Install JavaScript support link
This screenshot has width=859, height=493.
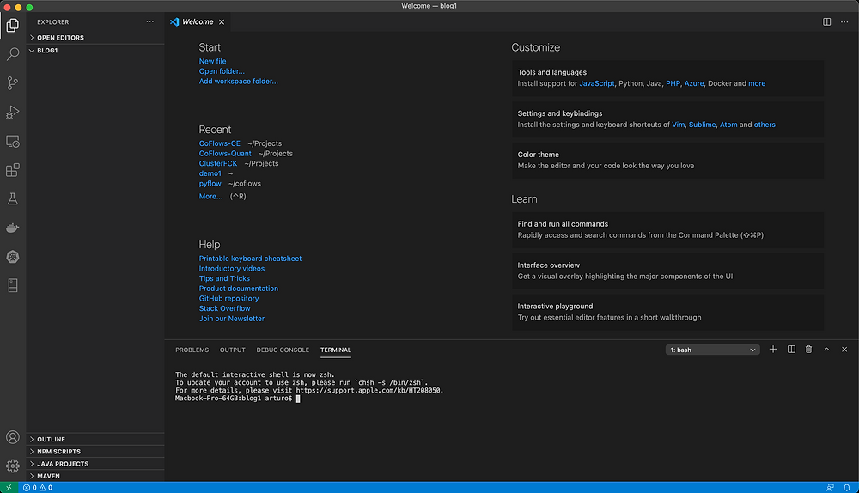pos(597,83)
